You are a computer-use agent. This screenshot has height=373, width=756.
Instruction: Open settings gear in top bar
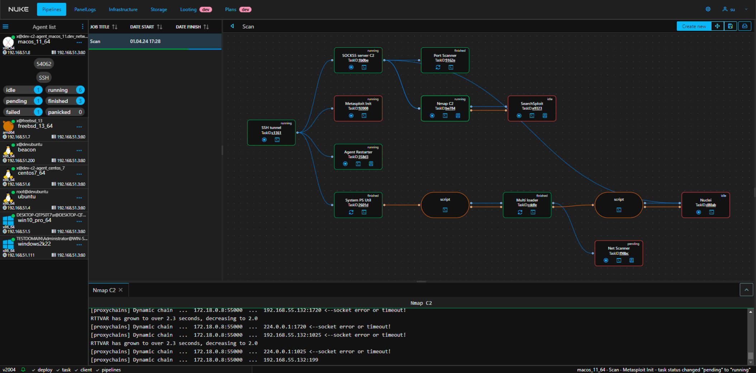tap(708, 9)
